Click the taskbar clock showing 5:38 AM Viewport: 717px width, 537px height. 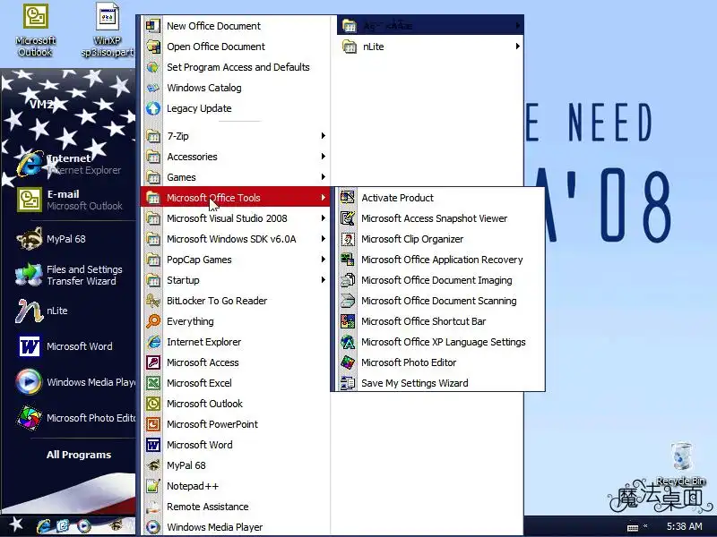tap(684, 526)
